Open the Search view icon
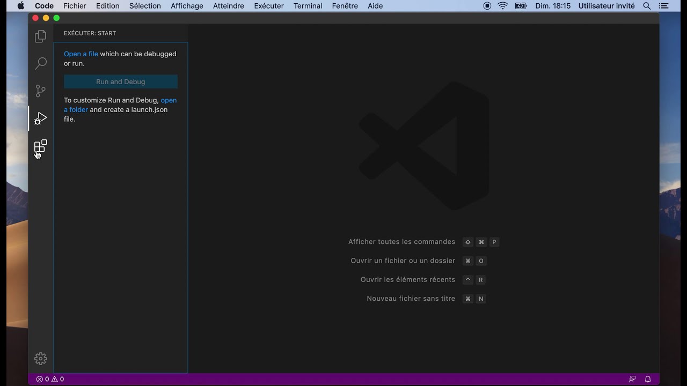687x386 pixels. coord(41,63)
